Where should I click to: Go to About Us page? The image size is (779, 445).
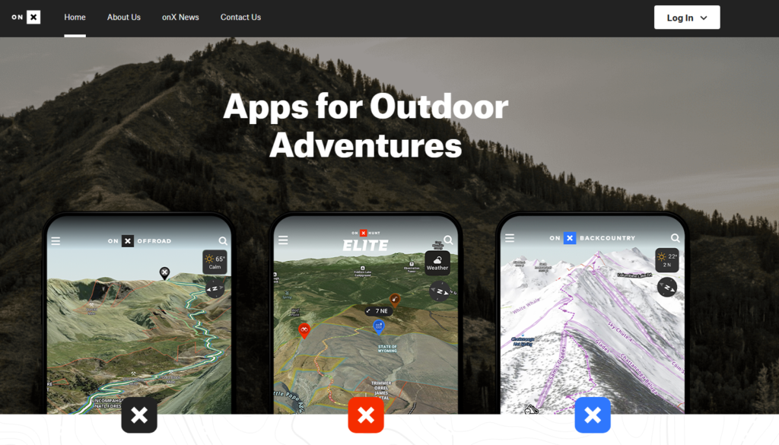pos(124,17)
